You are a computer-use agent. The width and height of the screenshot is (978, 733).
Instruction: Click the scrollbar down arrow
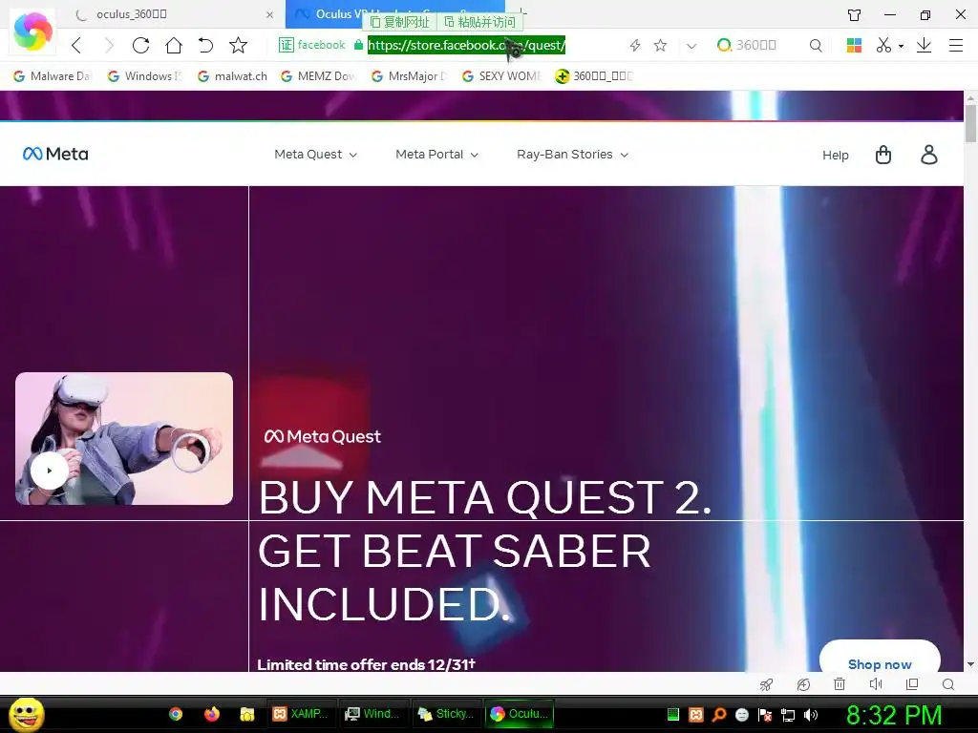pos(970,664)
